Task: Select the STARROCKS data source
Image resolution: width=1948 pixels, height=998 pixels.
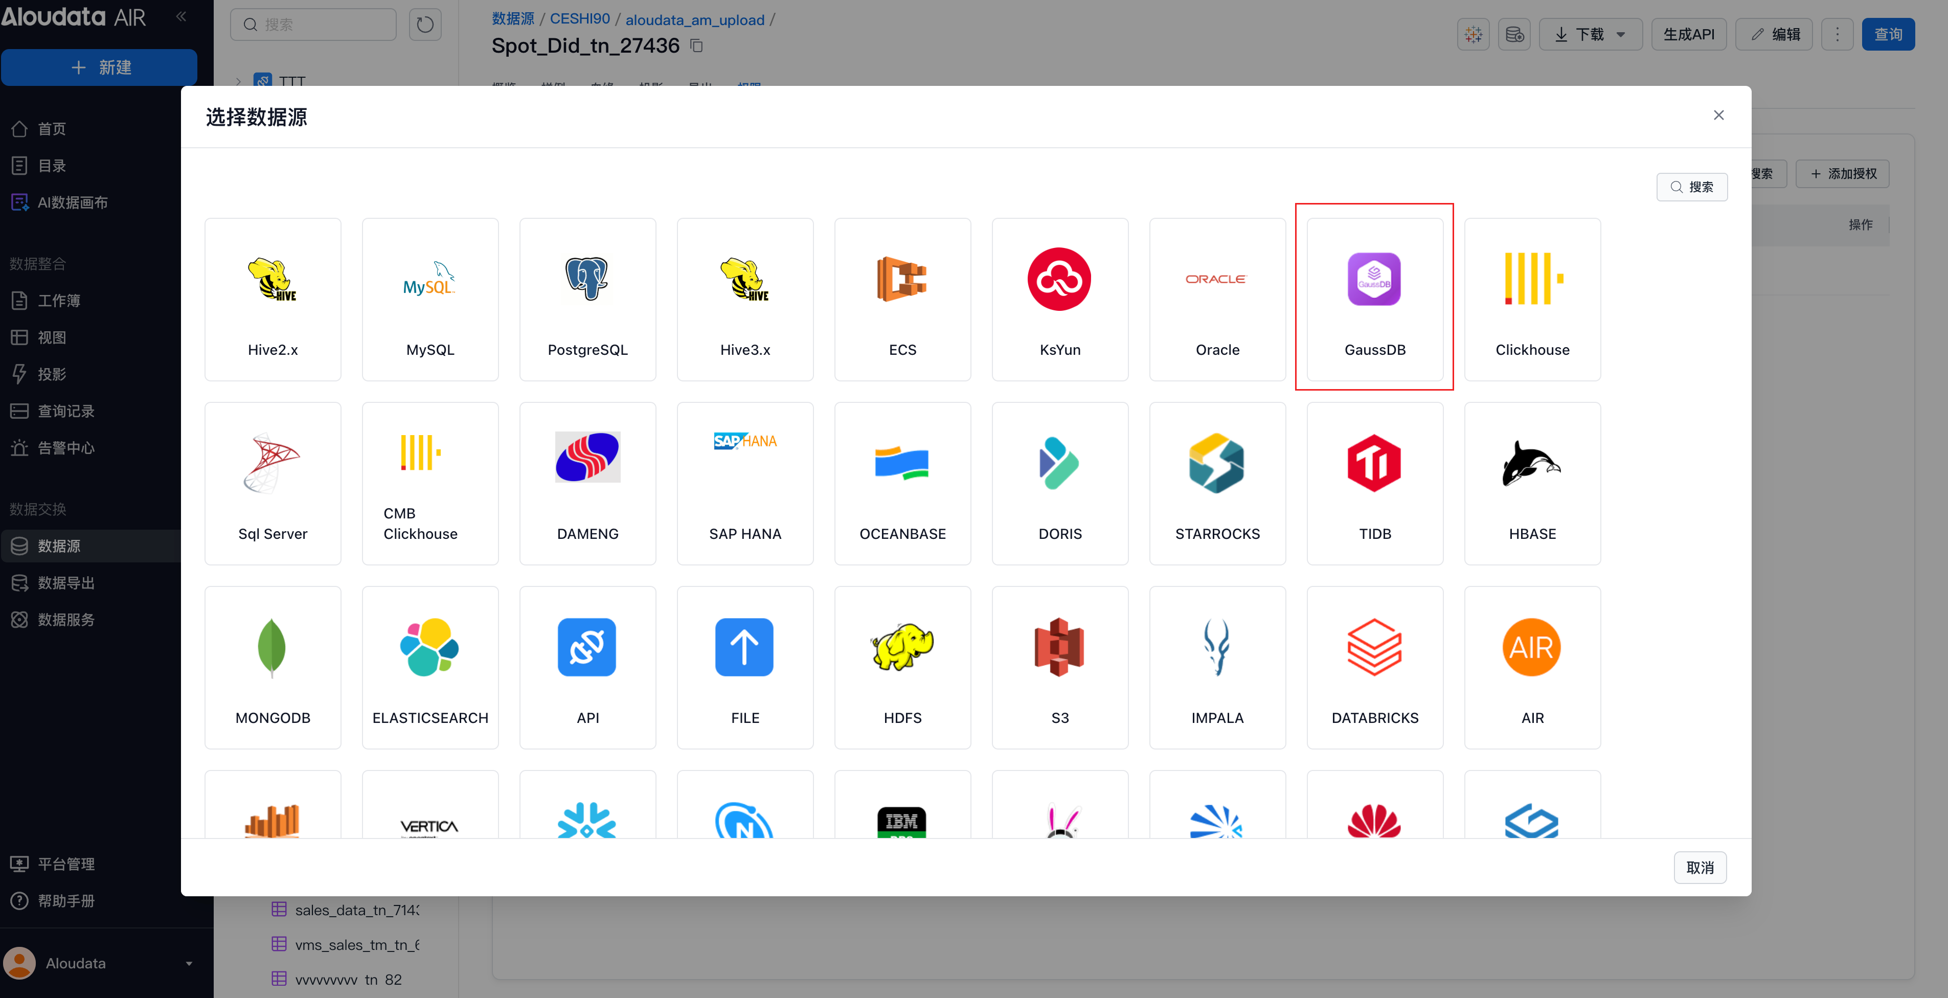Action: pyautogui.click(x=1217, y=483)
